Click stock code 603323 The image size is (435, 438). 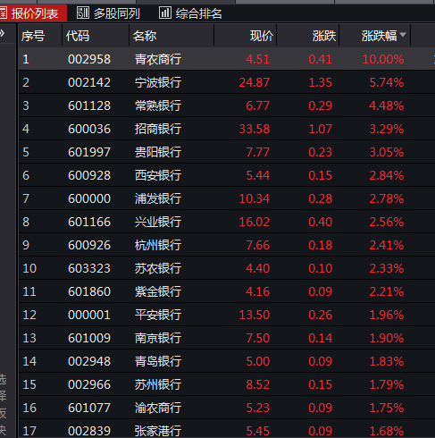pyautogui.click(x=89, y=268)
